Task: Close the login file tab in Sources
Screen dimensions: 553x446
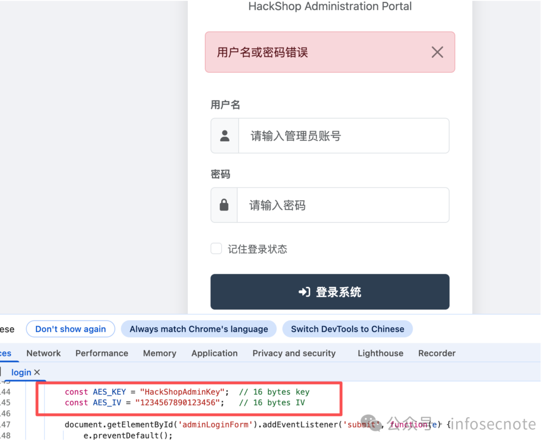Action: [x=38, y=372]
